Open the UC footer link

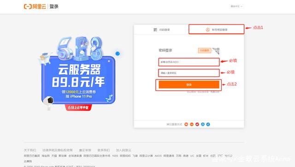[192, 156]
